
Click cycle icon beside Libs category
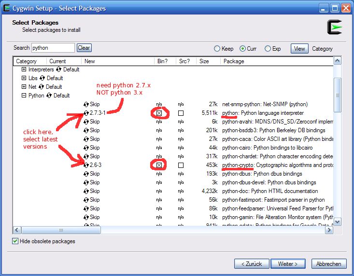click(x=42, y=78)
